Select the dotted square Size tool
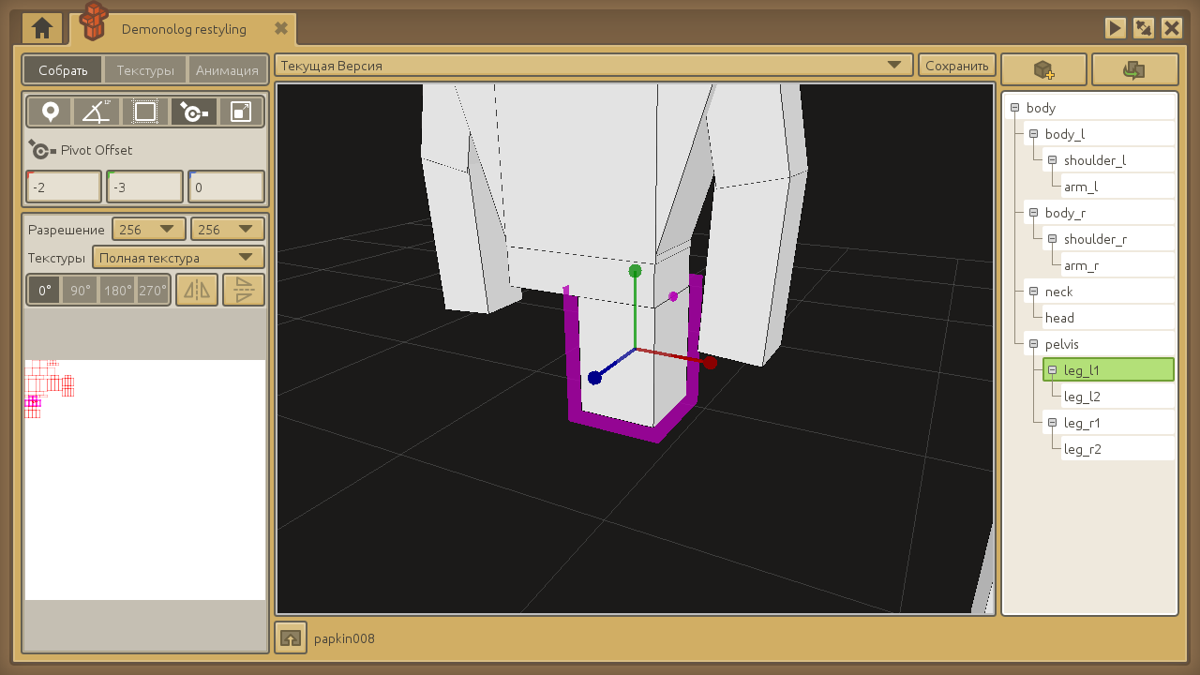This screenshot has width=1200, height=675. tap(144, 112)
